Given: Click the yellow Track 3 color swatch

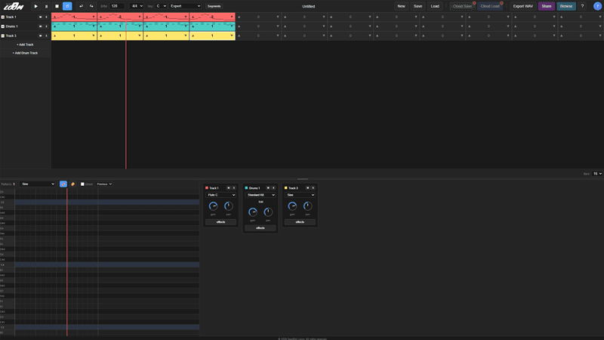Looking at the screenshot, I should (x=286, y=188).
